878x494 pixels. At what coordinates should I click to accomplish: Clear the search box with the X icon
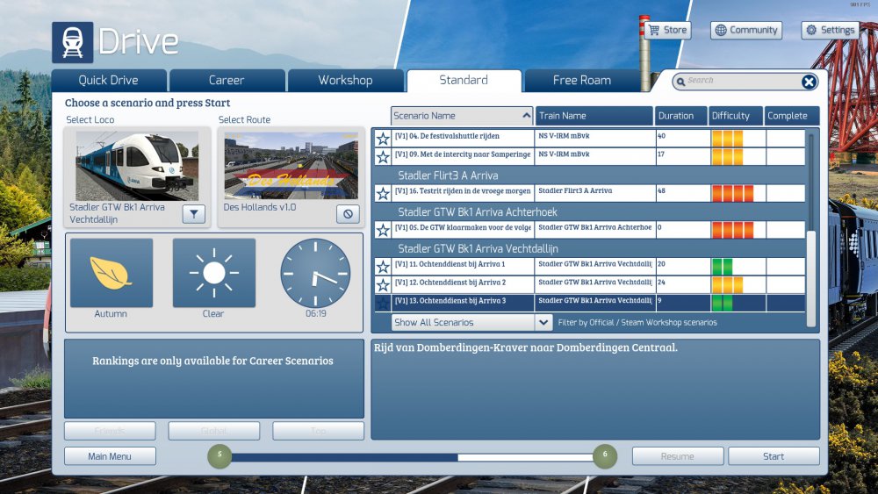coord(809,82)
